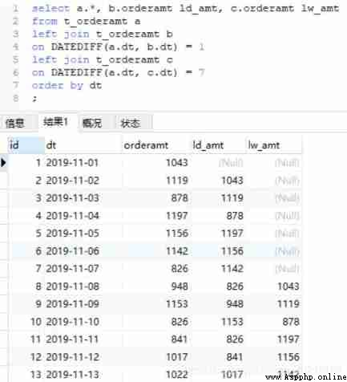This screenshot has width=347, height=382.
Task: Select orderamt 1017 in the 2019-11-12 row
Action: 177,357
